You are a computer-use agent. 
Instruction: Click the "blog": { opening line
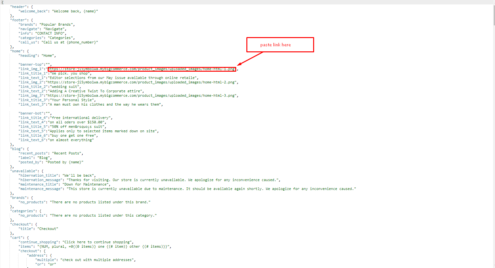[19, 149]
